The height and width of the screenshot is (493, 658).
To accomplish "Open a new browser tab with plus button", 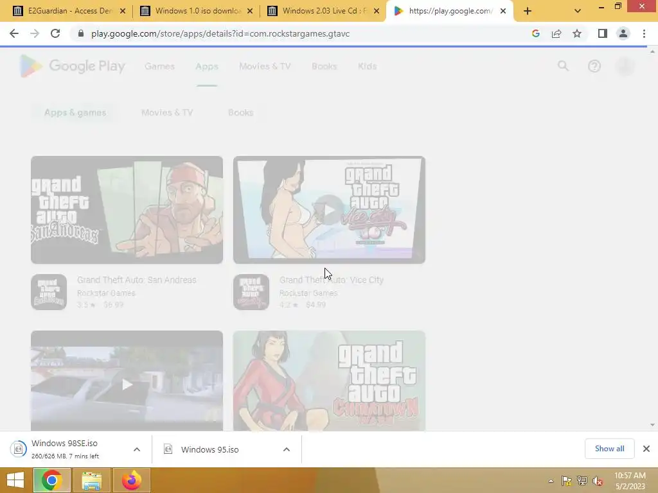I will pyautogui.click(x=528, y=11).
